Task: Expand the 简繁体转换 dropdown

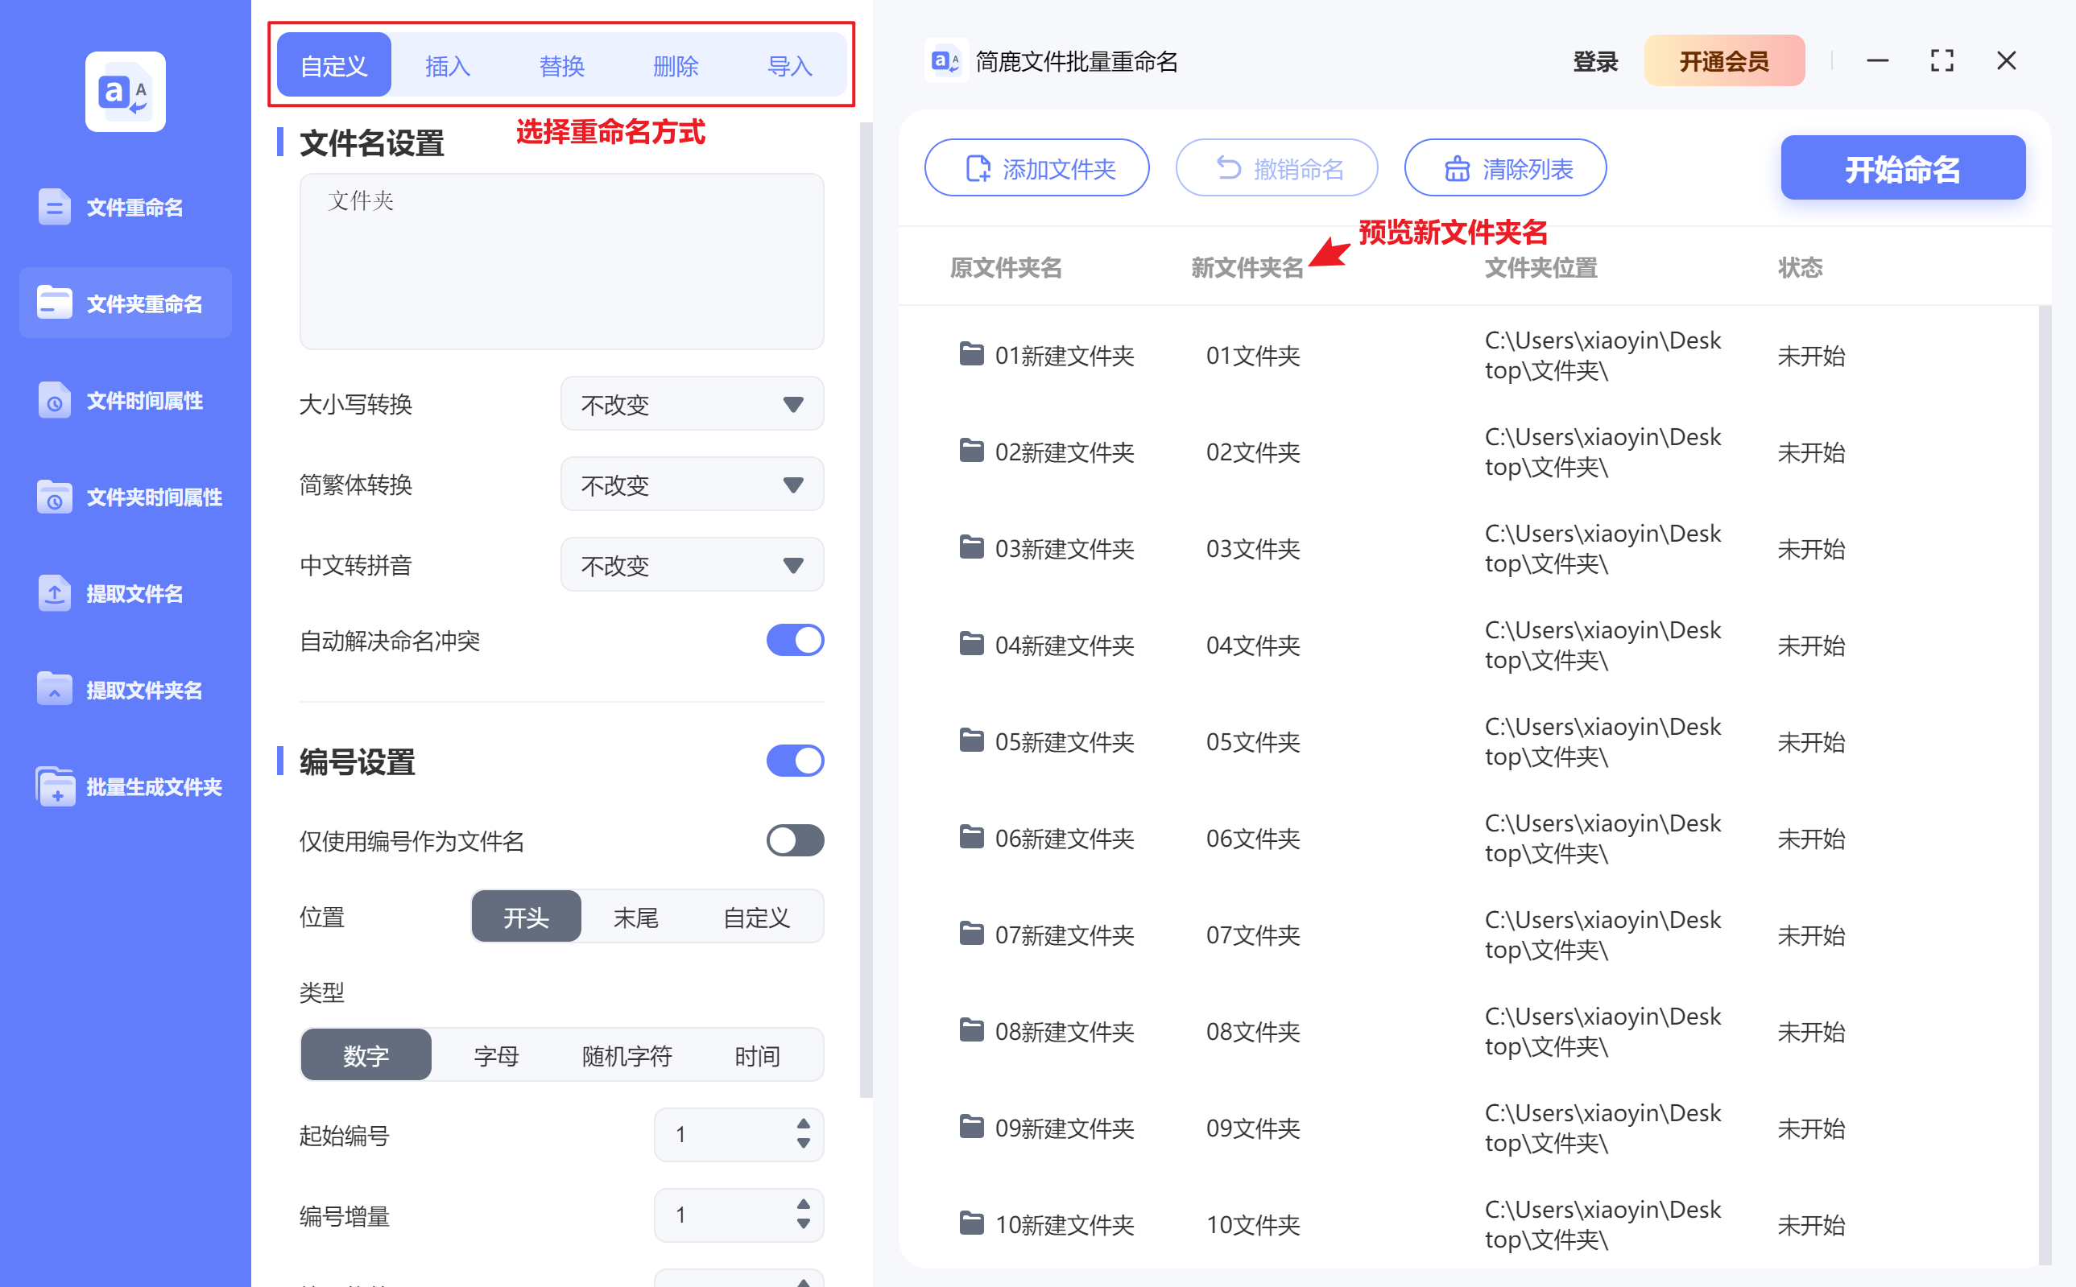Action: pyautogui.click(x=692, y=484)
